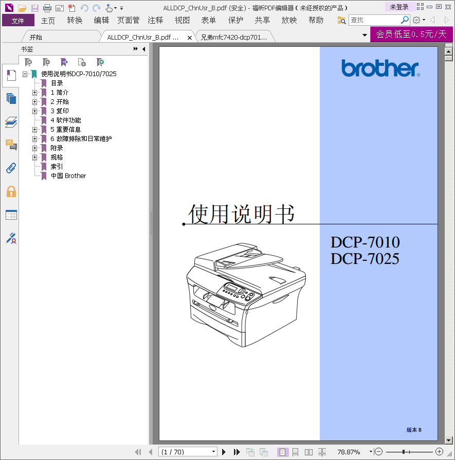Click the 未登录 login button
This screenshot has width=455, height=460.
pyautogui.click(x=399, y=7)
